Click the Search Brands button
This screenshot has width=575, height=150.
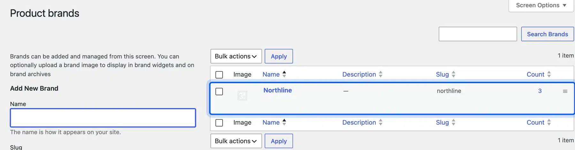[548, 34]
